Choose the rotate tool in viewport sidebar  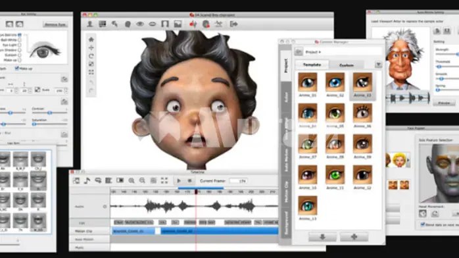(91, 56)
